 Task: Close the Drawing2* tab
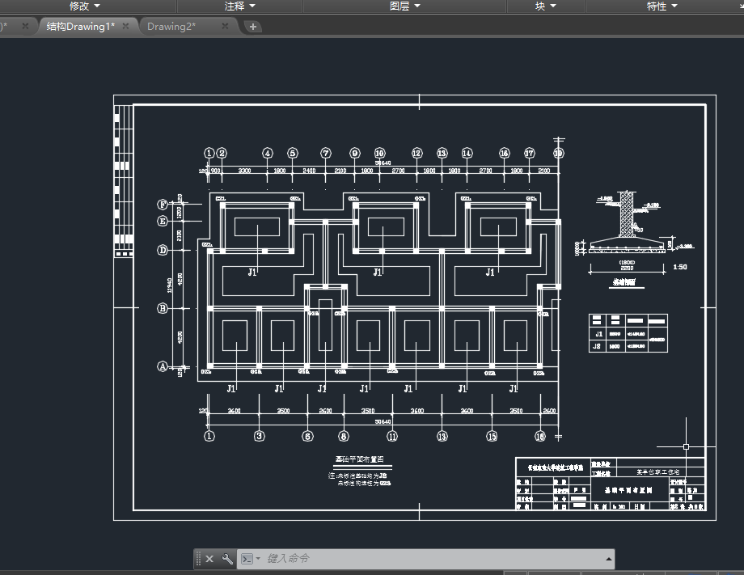pyautogui.click(x=226, y=26)
